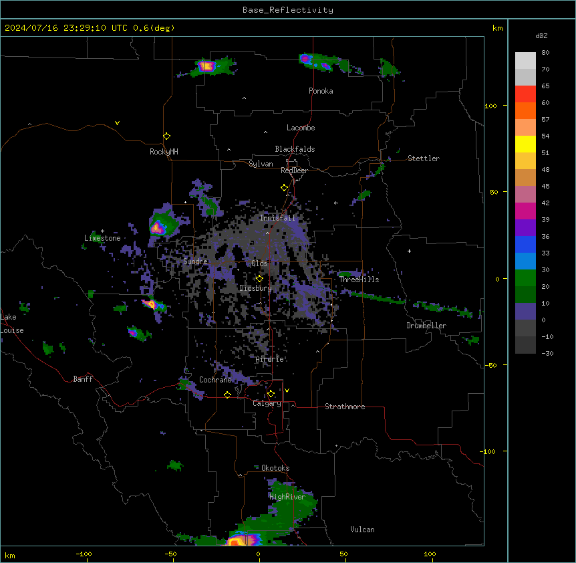Click the Olds city label
The height and width of the screenshot is (563, 576).
[259, 263]
